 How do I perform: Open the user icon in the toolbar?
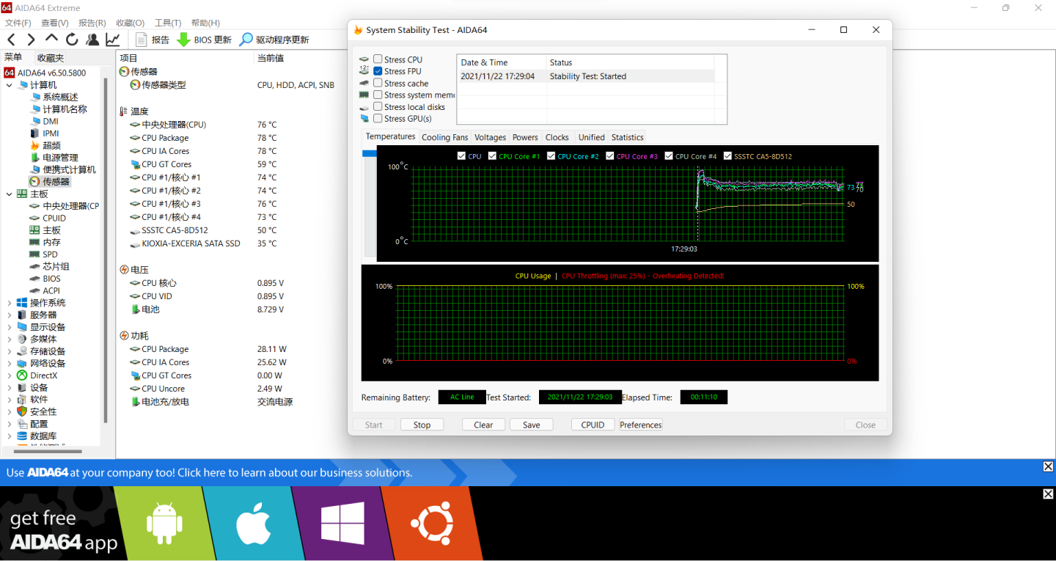[x=92, y=40]
